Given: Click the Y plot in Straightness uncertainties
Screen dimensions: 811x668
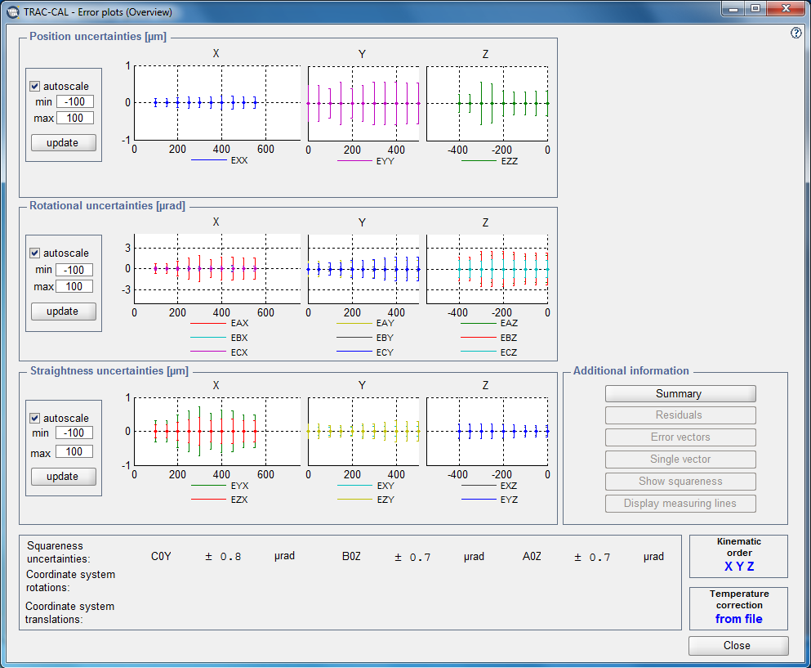Looking at the screenshot, I should (x=363, y=432).
